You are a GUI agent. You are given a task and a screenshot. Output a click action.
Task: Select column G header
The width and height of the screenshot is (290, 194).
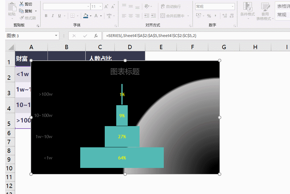point(224,47)
